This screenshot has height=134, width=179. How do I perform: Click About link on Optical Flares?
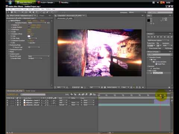point(42,20)
